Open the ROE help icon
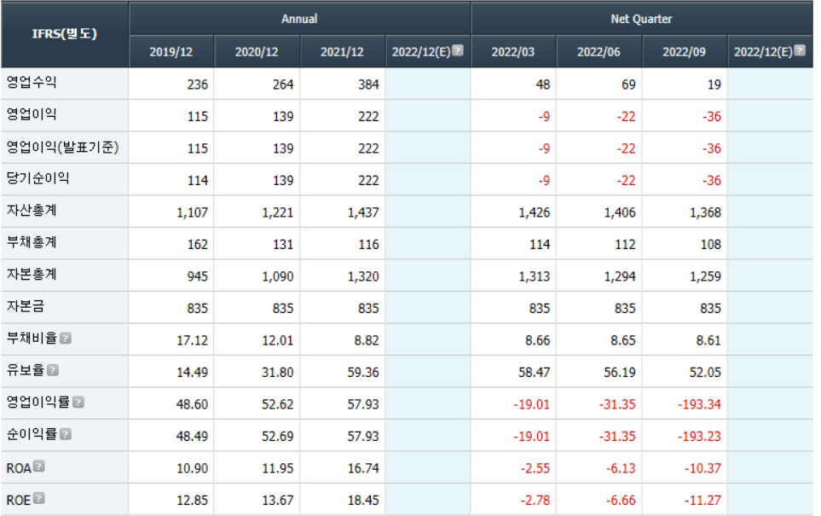This screenshot has width=821, height=516. 38,498
